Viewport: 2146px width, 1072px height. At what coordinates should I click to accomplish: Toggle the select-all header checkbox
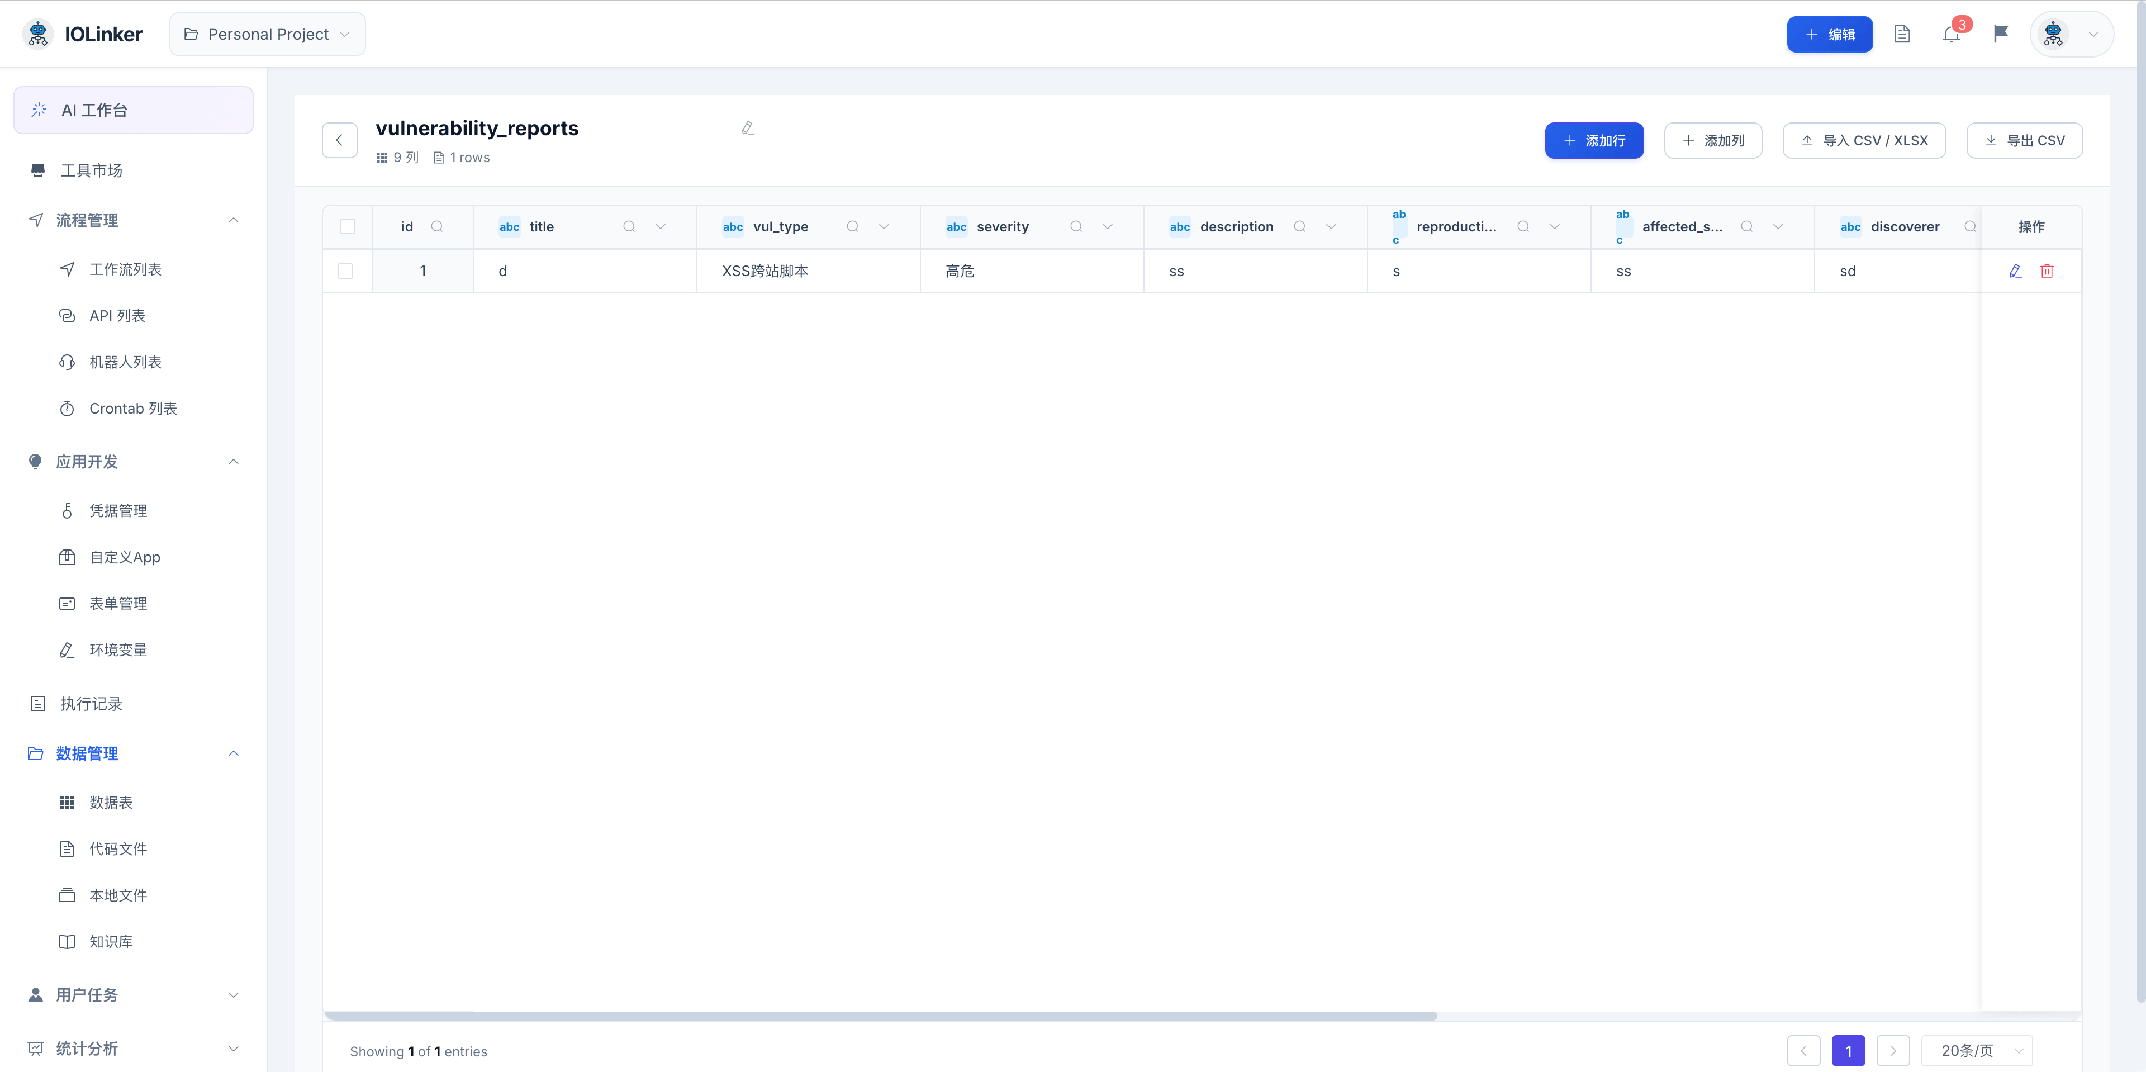coord(348,226)
